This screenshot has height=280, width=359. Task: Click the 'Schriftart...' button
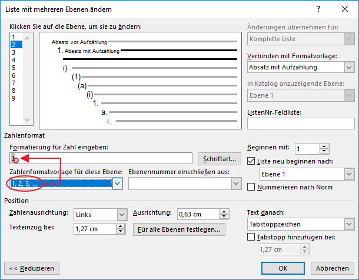[x=220, y=158]
